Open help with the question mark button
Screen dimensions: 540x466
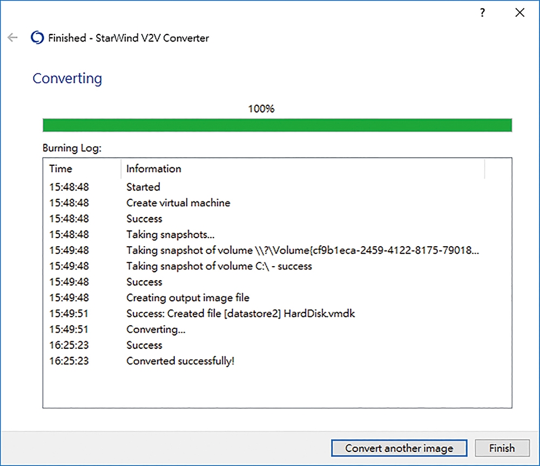482,13
